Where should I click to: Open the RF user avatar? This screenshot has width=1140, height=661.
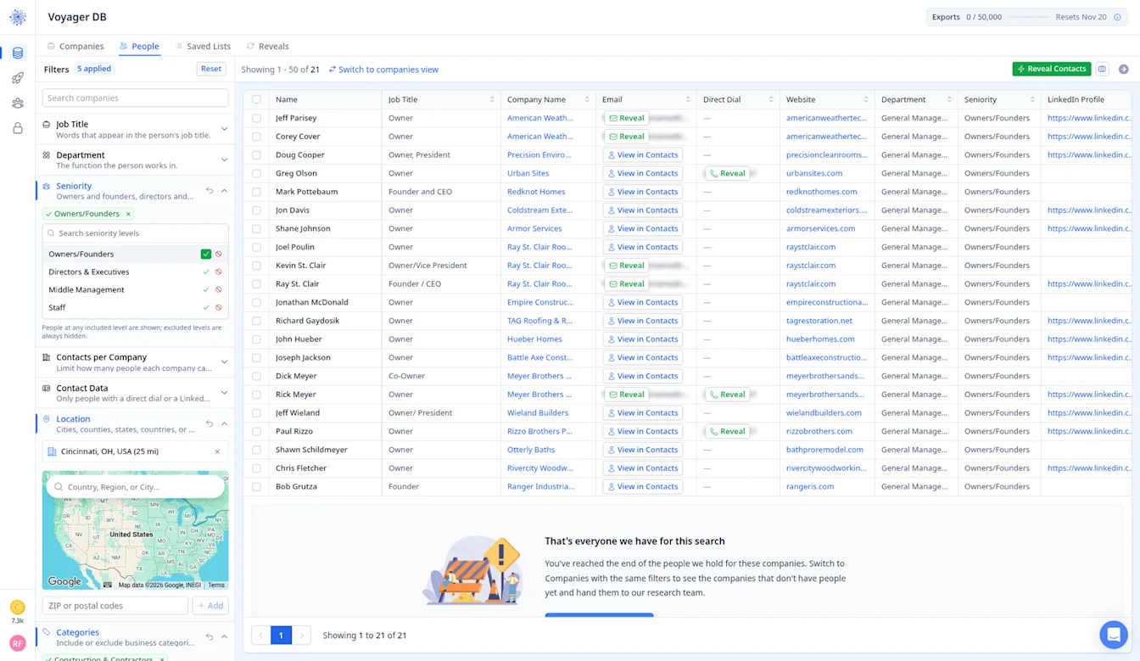[x=17, y=643]
